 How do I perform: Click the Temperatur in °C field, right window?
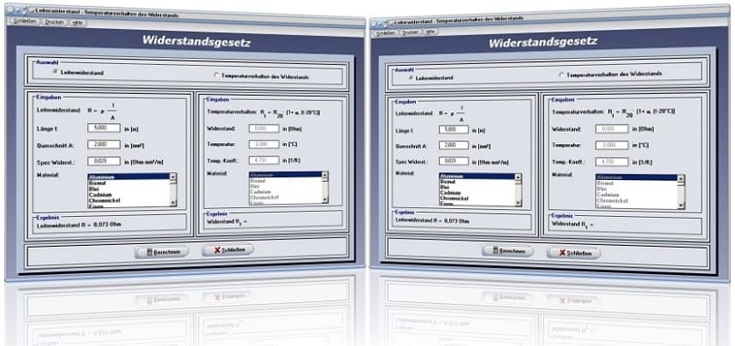click(612, 145)
